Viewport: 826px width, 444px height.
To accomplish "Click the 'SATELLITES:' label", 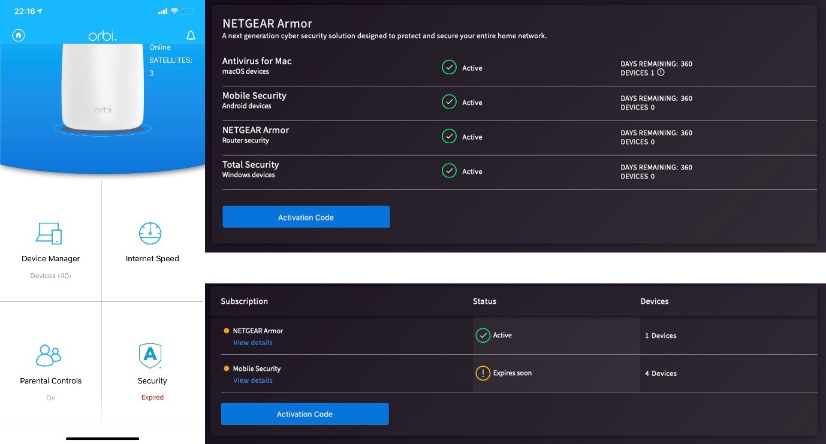I will 171,61.
